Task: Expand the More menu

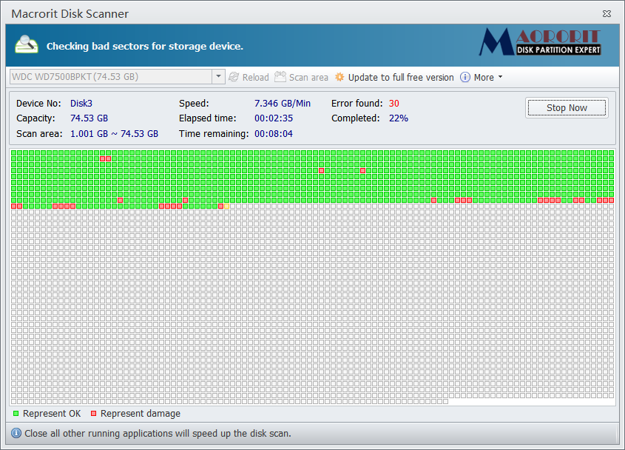Action: pos(484,77)
